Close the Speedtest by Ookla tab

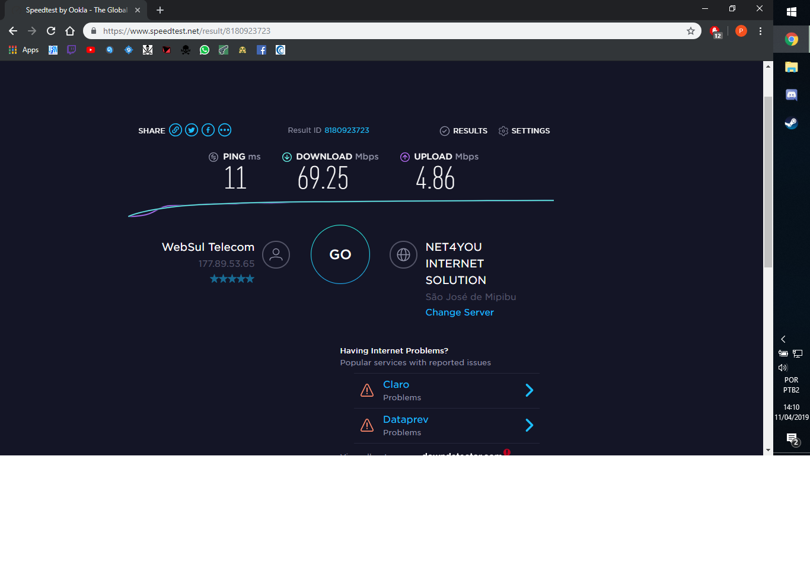(138, 10)
